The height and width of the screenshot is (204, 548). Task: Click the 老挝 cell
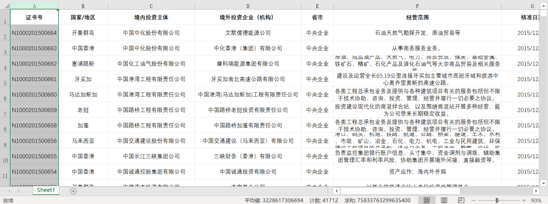(x=83, y=110)
